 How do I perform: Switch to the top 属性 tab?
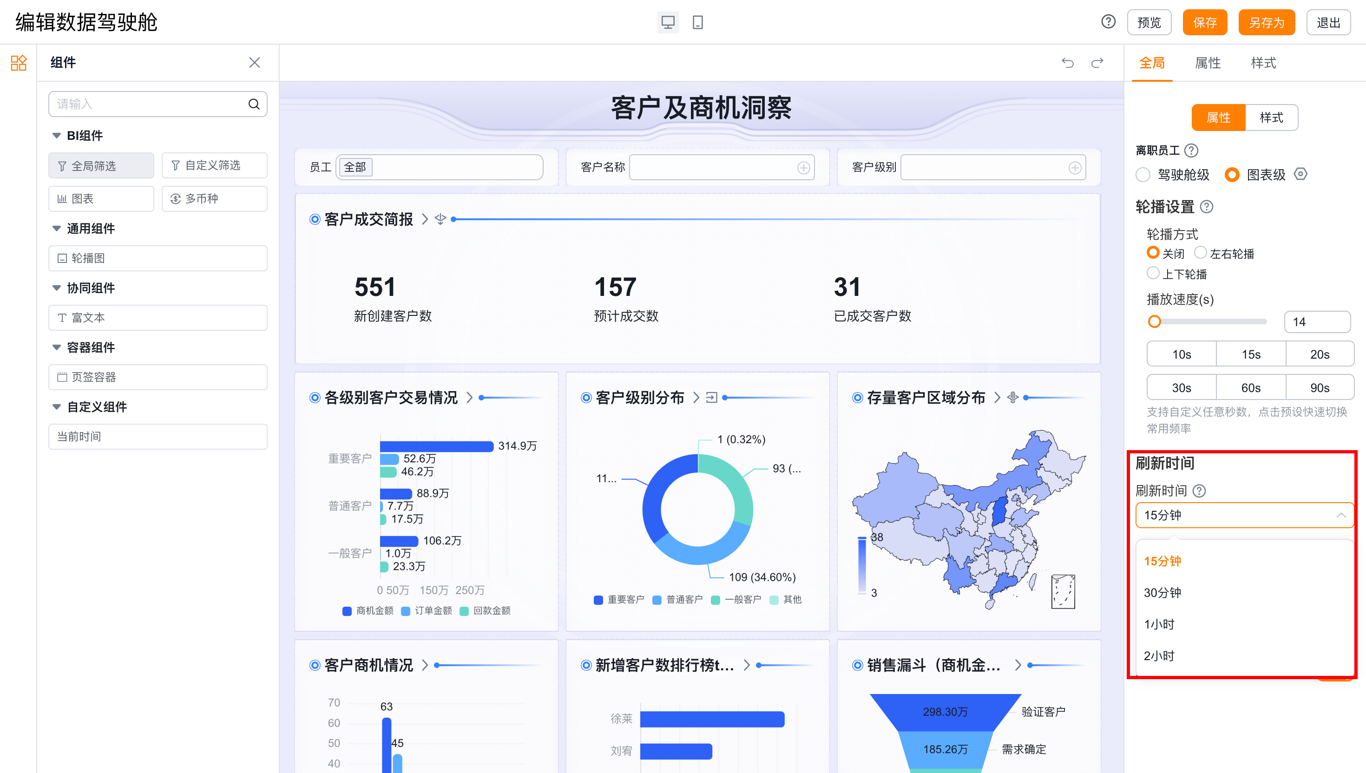click(1208, 63)
